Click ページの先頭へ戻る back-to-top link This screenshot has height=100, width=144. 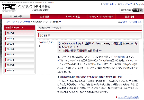point(128,97)
